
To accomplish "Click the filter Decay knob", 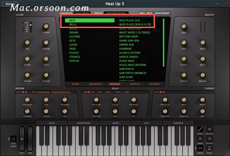I will (46, 59).
